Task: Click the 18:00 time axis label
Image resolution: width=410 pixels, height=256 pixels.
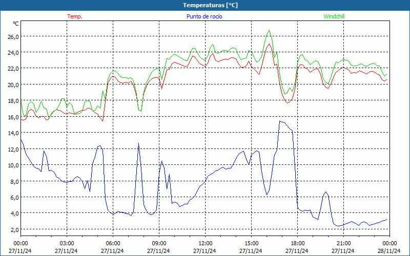Action: 297,244
